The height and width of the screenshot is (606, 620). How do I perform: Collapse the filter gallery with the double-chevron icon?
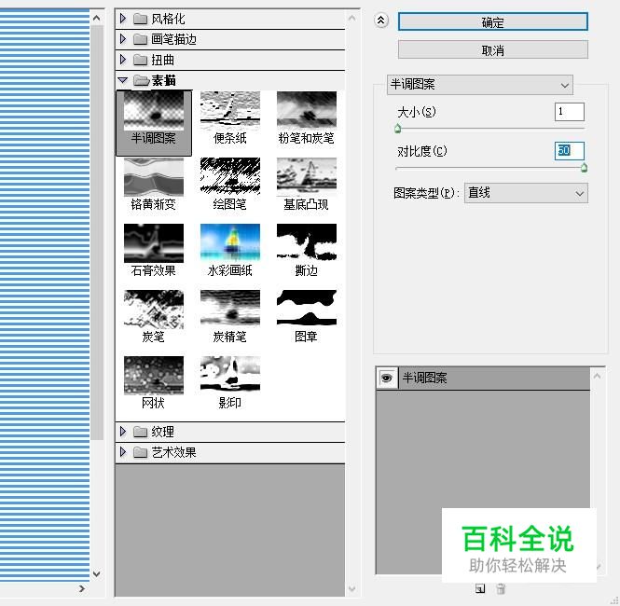[381, 21]
